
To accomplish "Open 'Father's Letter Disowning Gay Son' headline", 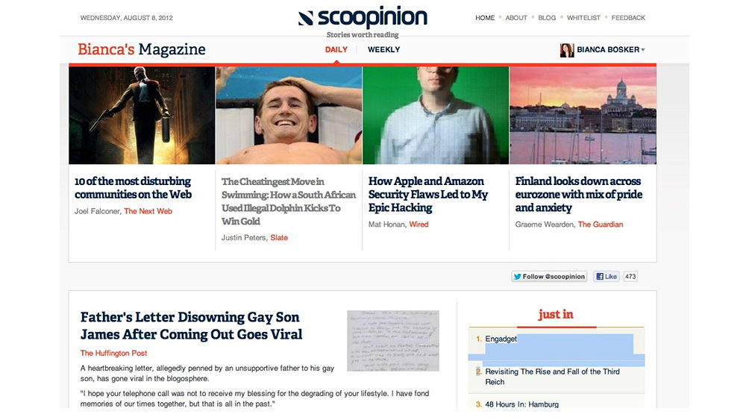I will coord(191,326).
